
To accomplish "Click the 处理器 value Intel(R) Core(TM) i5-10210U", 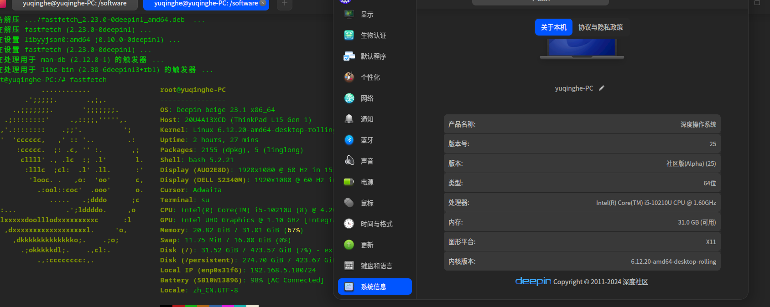I will point(656,203).
